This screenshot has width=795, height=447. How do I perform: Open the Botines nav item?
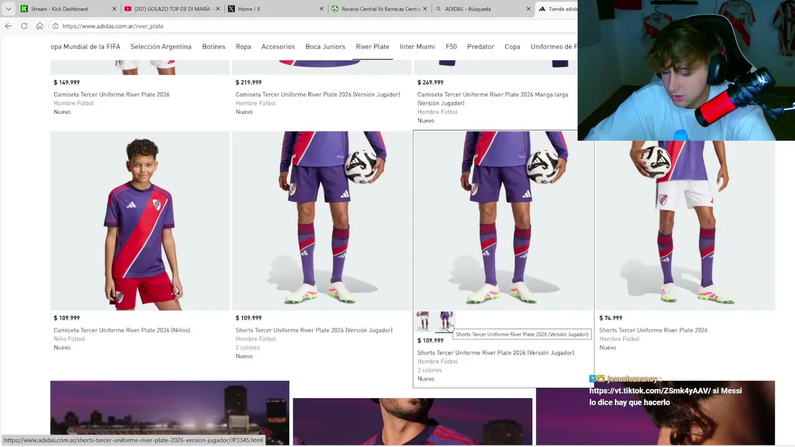pos(214,47)
